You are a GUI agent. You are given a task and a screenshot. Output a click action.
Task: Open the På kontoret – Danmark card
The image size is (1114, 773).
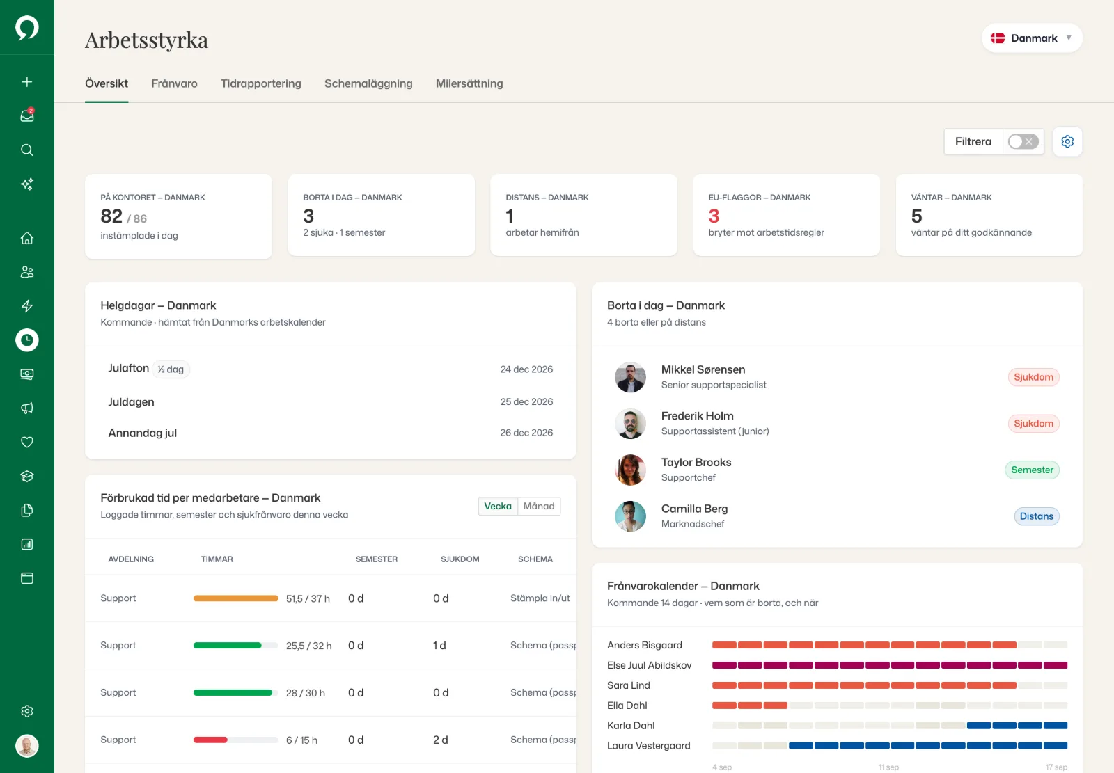coord(178,216)
